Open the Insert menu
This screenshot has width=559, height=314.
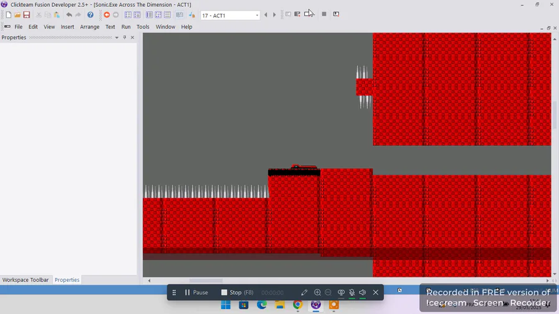pyautogui.click(x=67, y=27)
